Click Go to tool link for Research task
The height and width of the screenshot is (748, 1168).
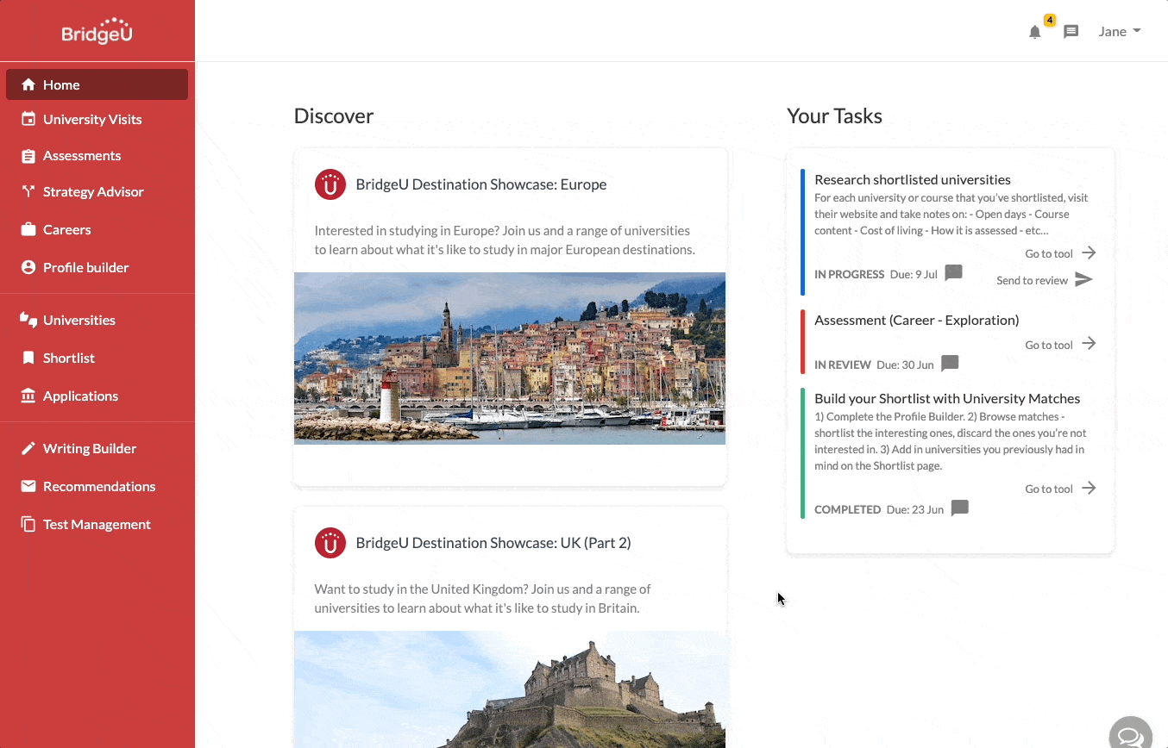1049,253
